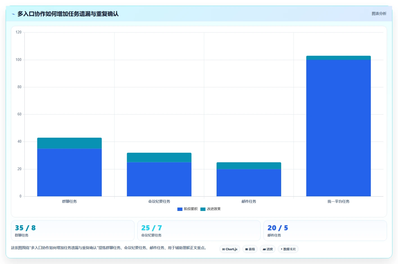Click the teal 改进效果 segment for 邮件任务
This screenshot has height=264, width=398.
click(249, 166)
